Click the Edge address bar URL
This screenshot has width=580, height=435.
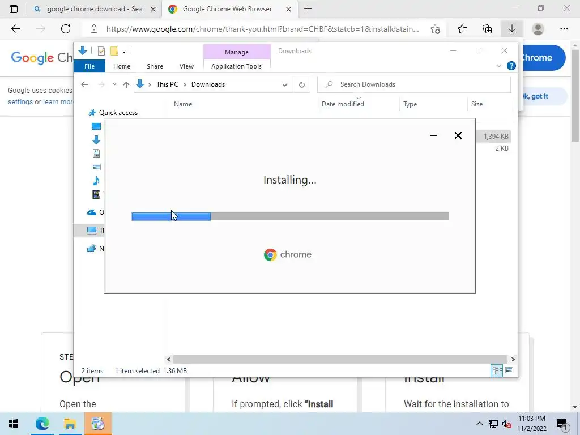coord(263,29)
